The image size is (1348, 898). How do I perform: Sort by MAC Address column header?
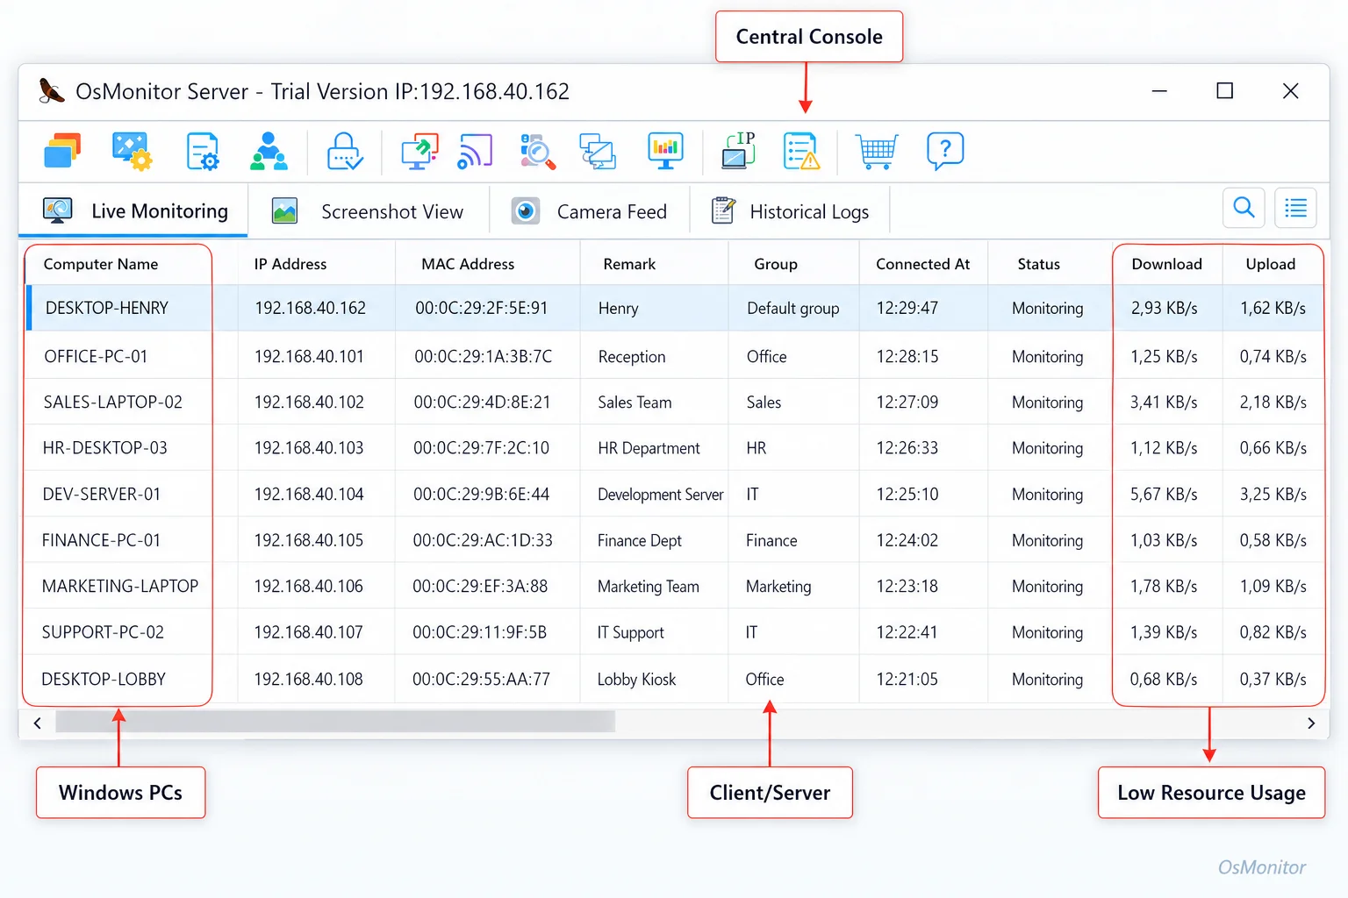pyautogui.click(x=468, y=264)
